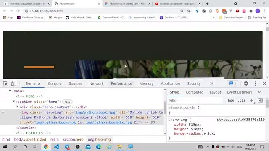
Task: Open the Hello World GitHub bookmark
Action: pyautogui.click(x=80, y=18)
